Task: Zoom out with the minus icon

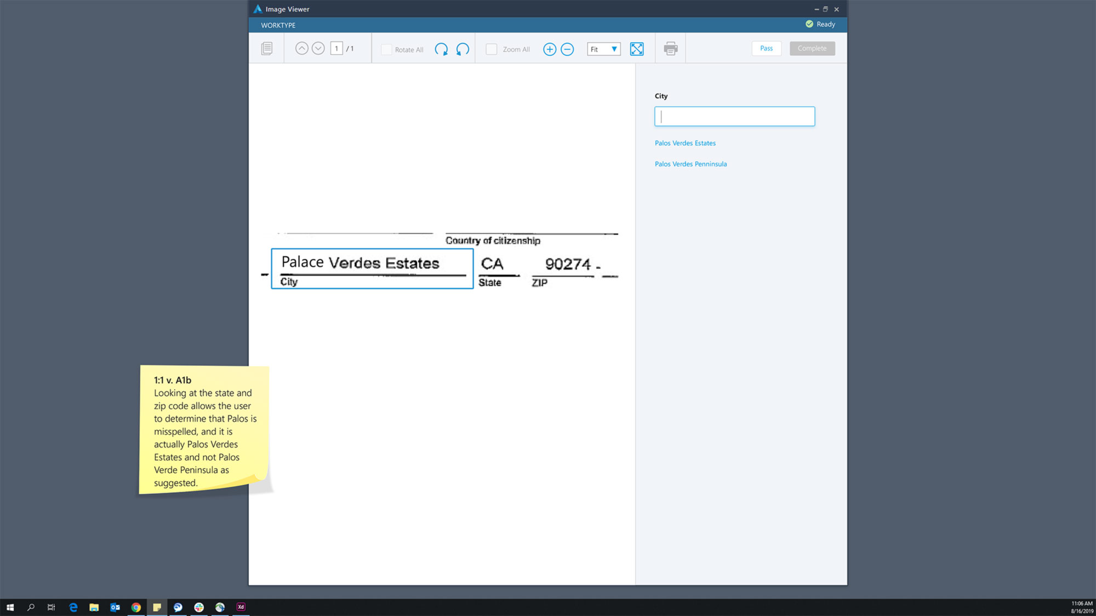Action: [567, 49]
